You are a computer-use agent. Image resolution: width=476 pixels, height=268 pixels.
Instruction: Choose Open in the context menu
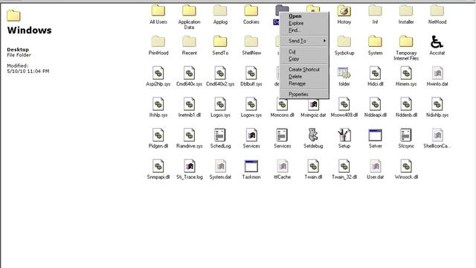click(x=304, y=16)
